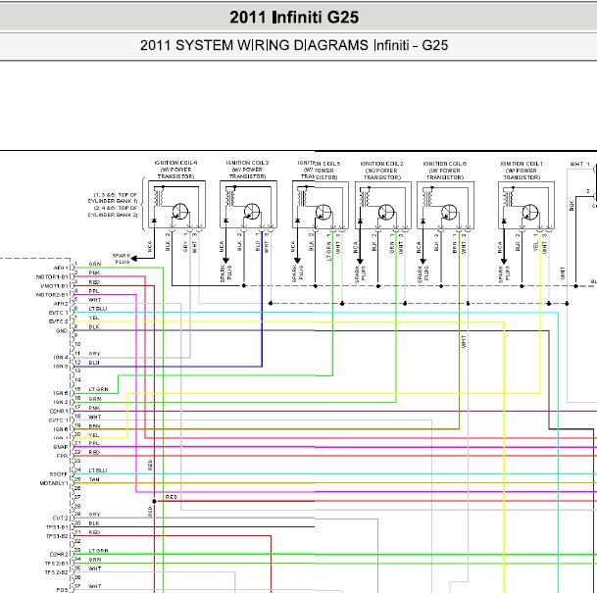The height and width of the screenshot is (593, 597).
Task: Click the 'AFH2' pin label
Action: pyautogui.click(x=61, y=304)
